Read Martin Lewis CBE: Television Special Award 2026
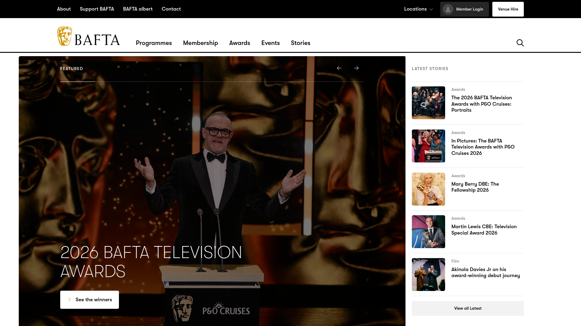 tap(484, 230)
